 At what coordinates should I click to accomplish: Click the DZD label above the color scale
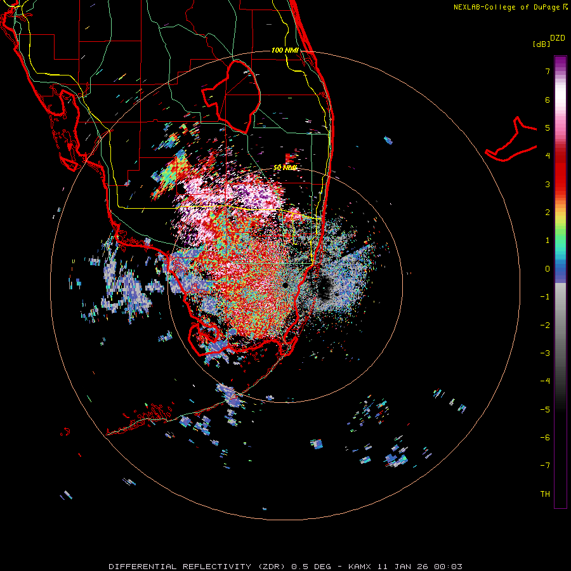point(558,38)
